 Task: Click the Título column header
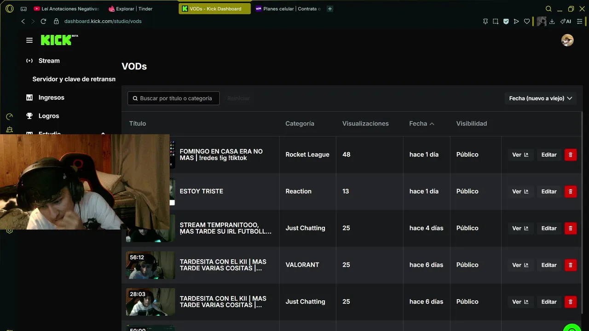point(138,123)
